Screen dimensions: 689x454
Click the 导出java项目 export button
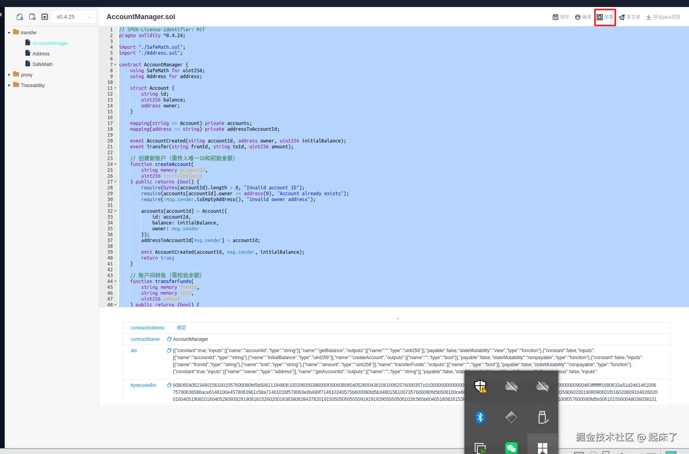(663, 17)
